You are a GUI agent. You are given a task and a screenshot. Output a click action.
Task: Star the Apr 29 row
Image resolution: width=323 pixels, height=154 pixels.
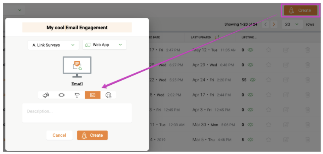pyautogui.click(x=268, y=65)
